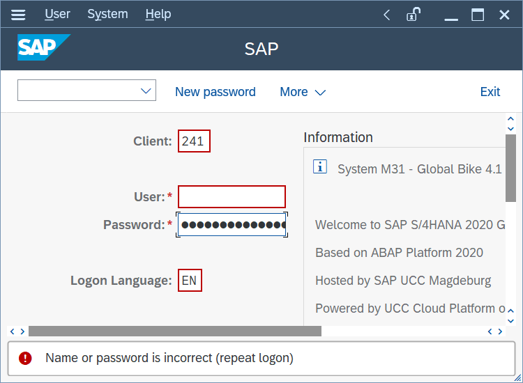
Task: Click the Information heading
Action: 338,137
